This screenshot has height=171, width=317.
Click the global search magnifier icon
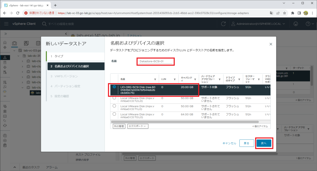tap(44, 23)
